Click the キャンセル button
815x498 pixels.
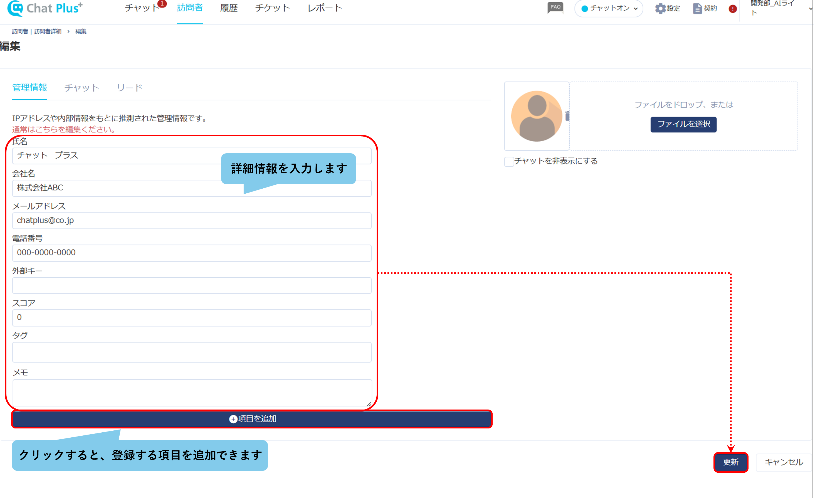click(784, 462)
